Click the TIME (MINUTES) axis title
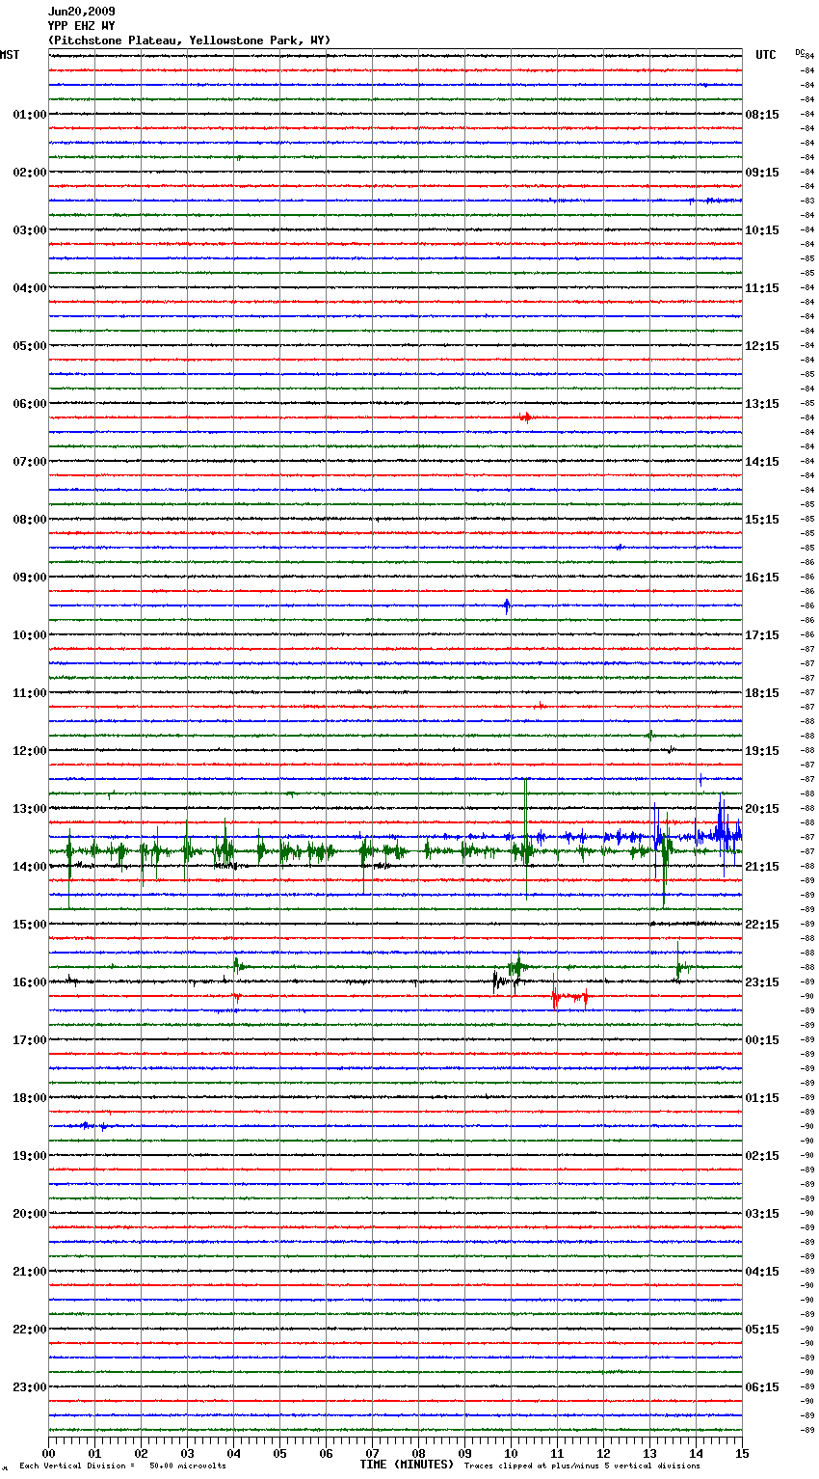Screen dimensions: 819x1479 [x=407, y=1465]
